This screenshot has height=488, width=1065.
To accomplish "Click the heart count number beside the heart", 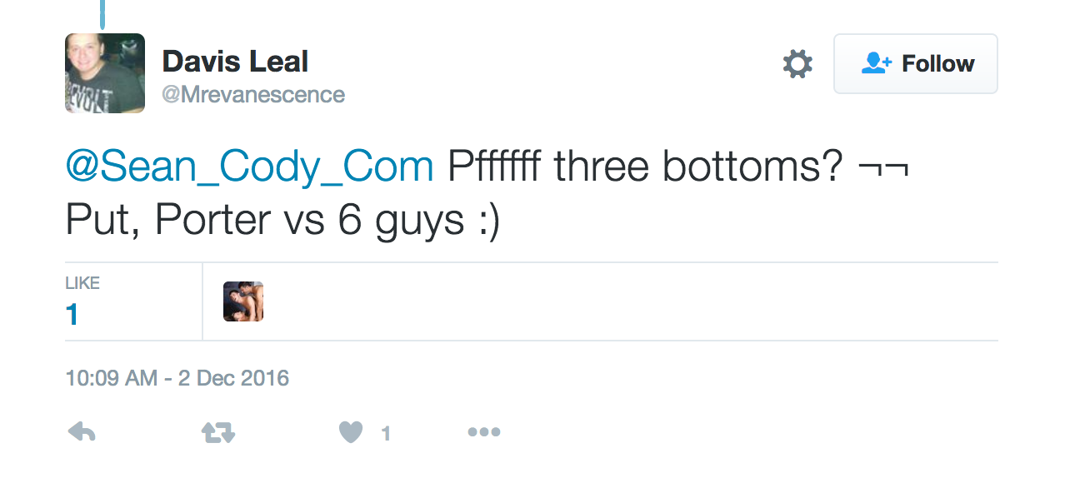I will pyautogui.click(x=386, y=433).
